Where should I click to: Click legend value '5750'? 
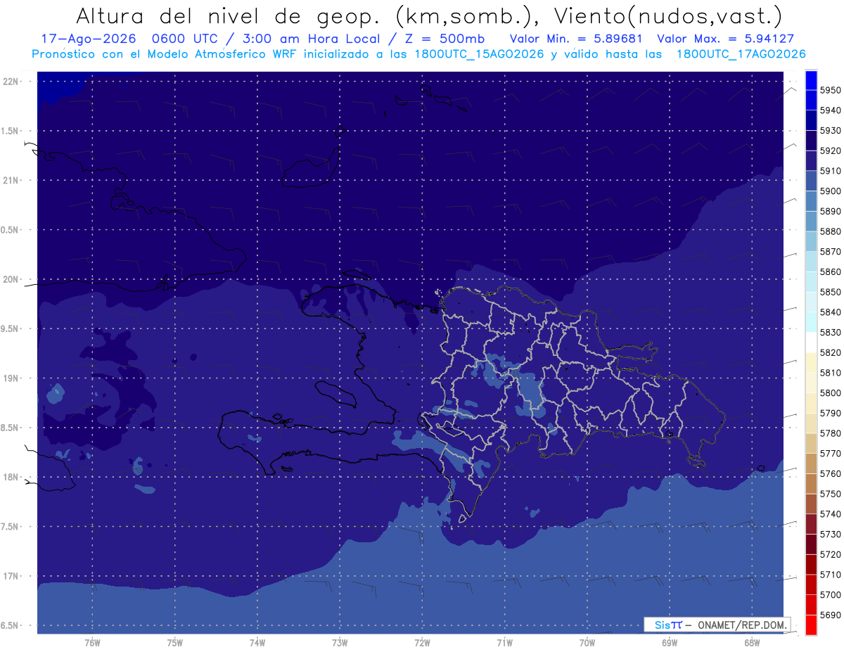tap(830, 494)
